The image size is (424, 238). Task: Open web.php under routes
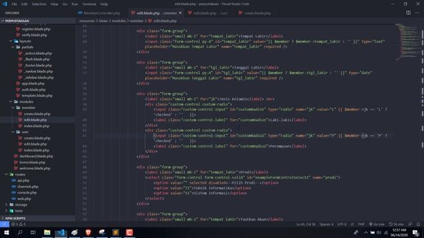tap(24, 199)
